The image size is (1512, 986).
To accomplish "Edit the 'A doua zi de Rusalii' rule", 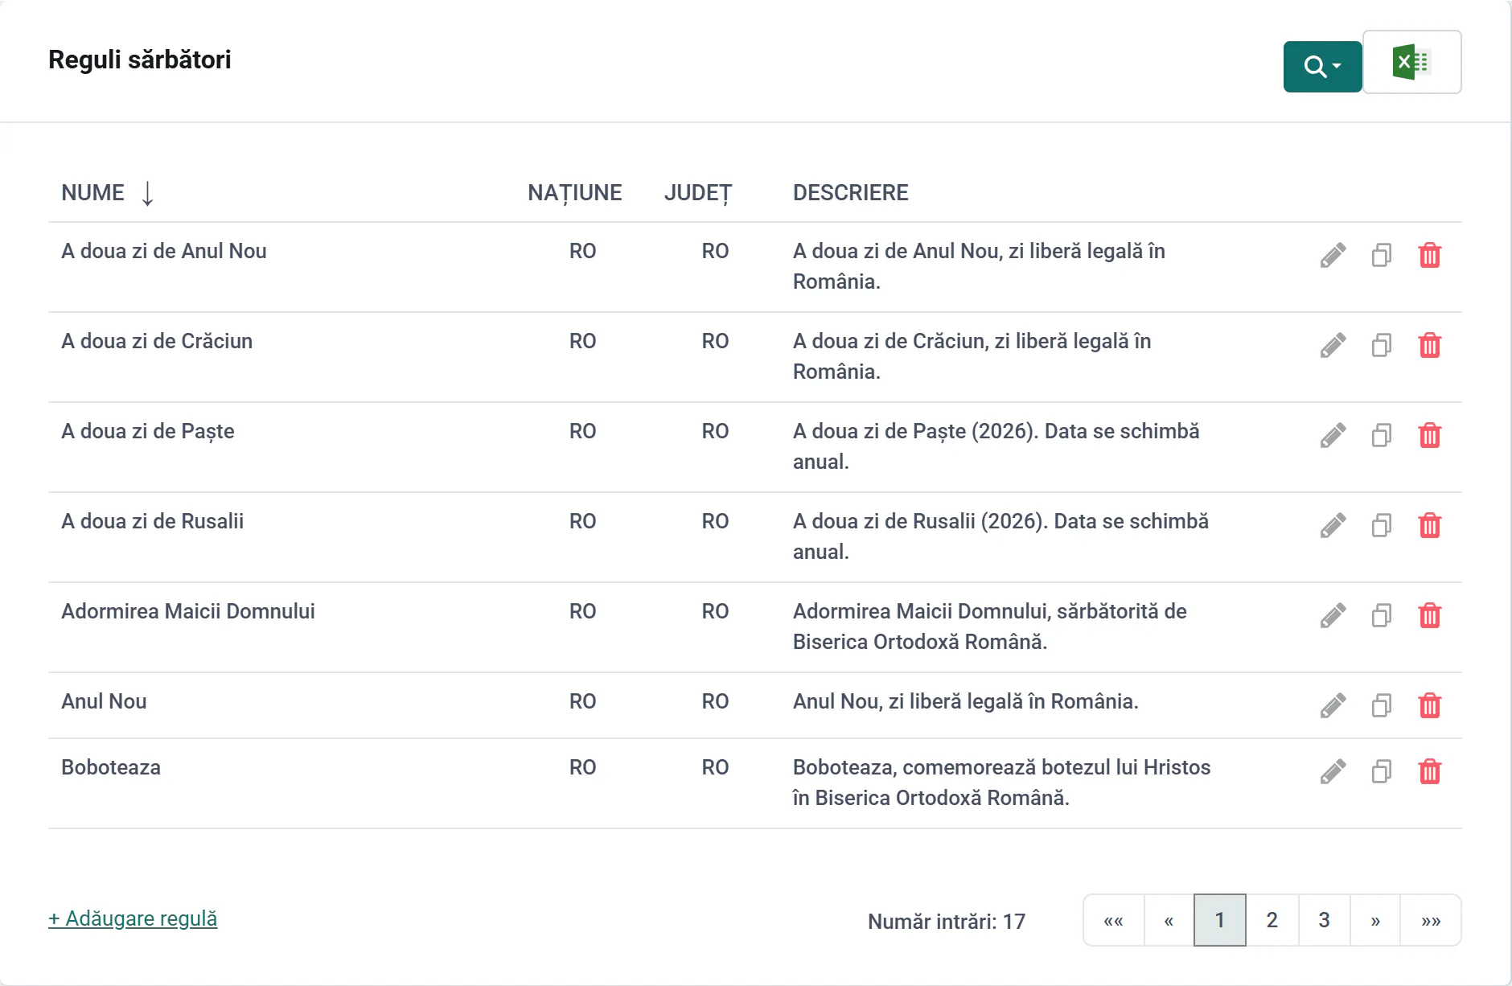I will (1333, 526).
